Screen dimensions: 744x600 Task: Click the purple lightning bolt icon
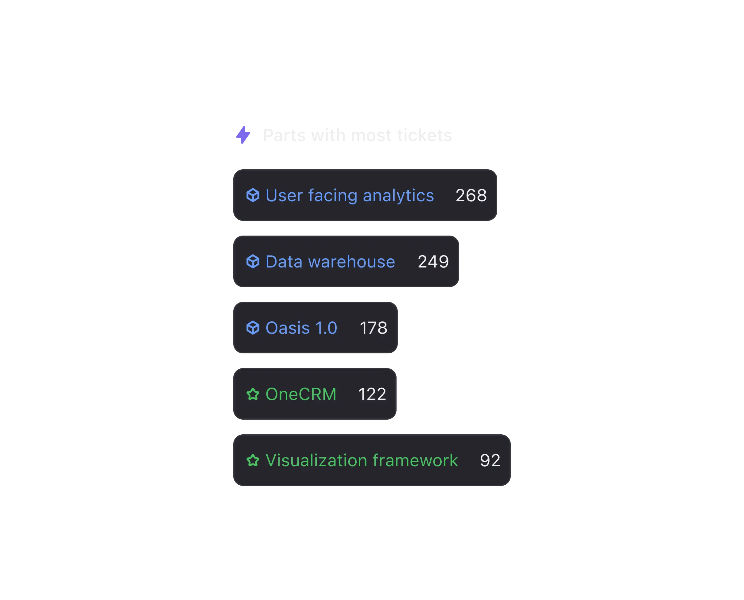243,135
